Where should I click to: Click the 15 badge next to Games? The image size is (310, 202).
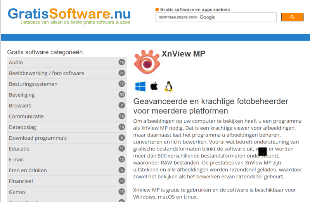pos(122,192)
